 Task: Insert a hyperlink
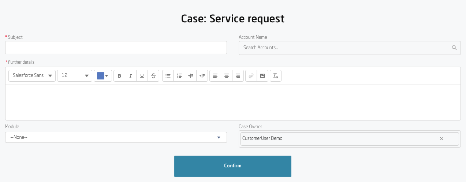tap(251, 76)
